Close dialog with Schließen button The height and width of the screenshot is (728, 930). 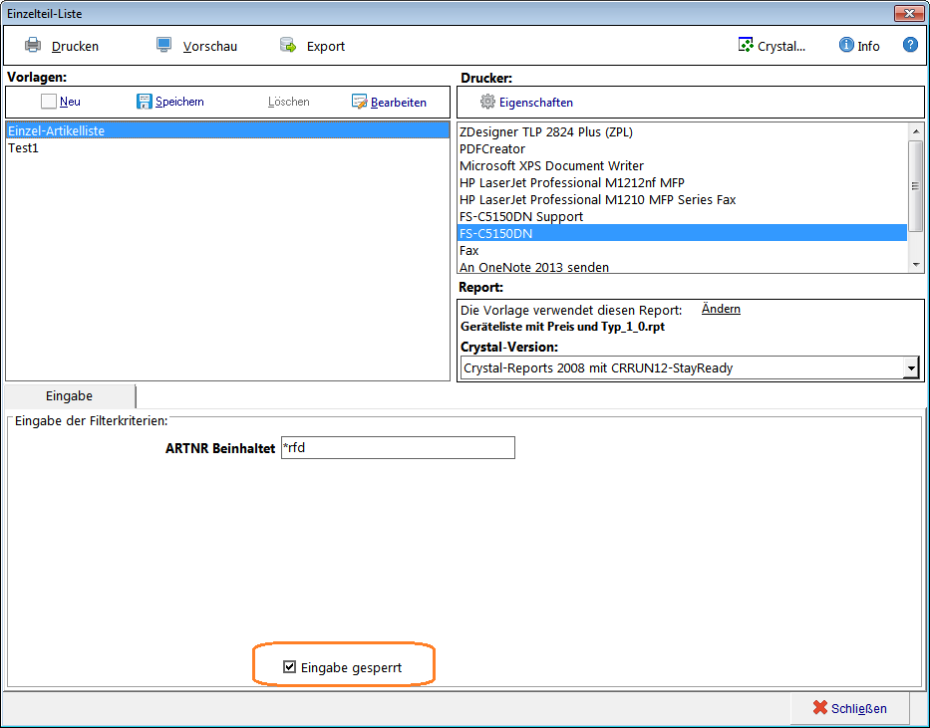(x=850, y=708)
